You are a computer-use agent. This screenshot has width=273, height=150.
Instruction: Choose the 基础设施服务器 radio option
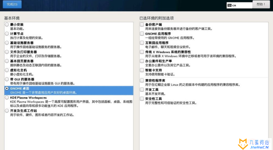pyautogui.click(x=7, y=43)
